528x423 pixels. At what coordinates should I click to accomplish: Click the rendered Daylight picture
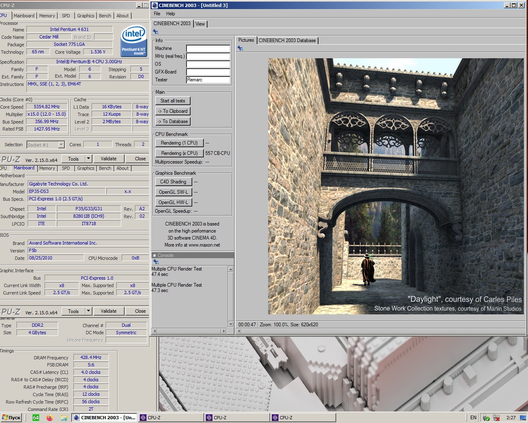(396, 186)
